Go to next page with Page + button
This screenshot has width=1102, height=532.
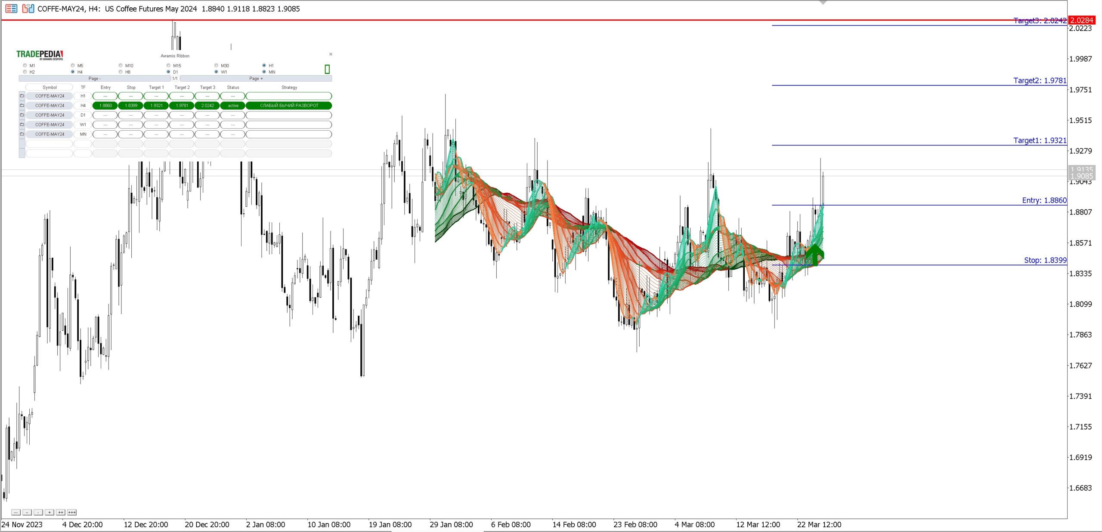pos(256,78)
